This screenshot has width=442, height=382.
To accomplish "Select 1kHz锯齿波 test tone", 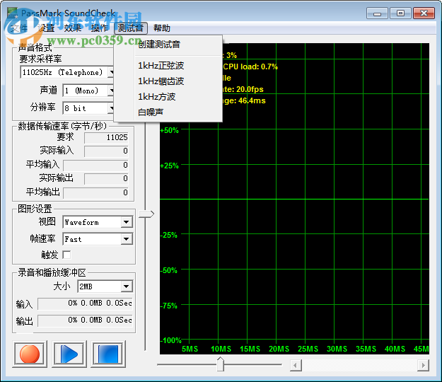I will tap(161, 81).
